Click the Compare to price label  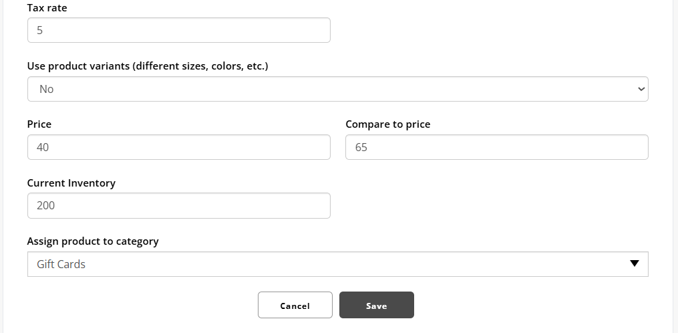coord(387,124)
